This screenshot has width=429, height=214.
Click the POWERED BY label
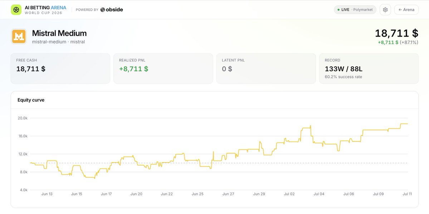coord(87,10)
